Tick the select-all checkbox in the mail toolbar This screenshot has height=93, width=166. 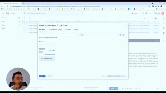pos(24,18)
